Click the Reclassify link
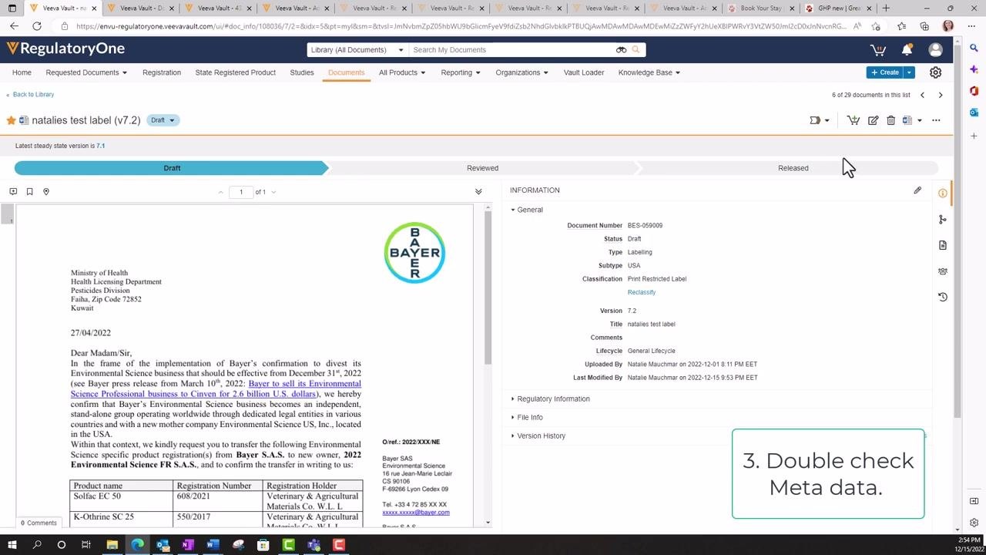 point(642,292)
